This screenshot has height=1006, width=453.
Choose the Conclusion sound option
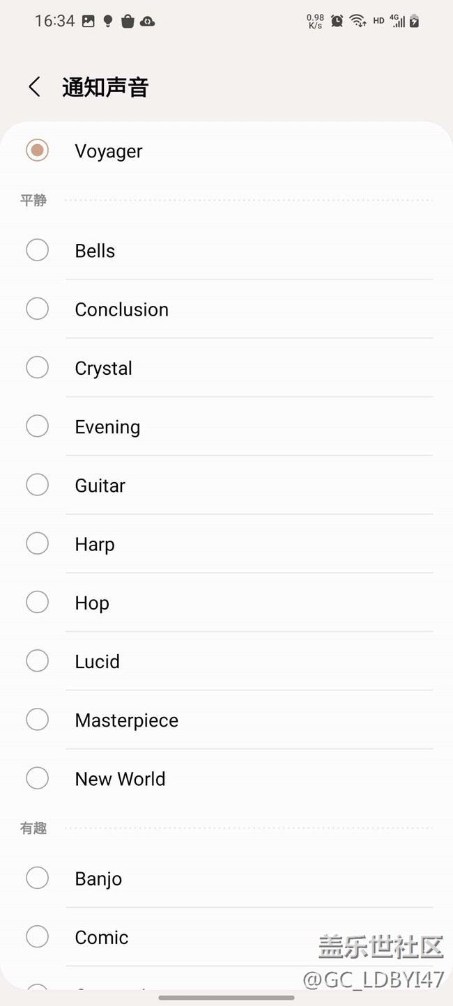click(x=37, y=309)
